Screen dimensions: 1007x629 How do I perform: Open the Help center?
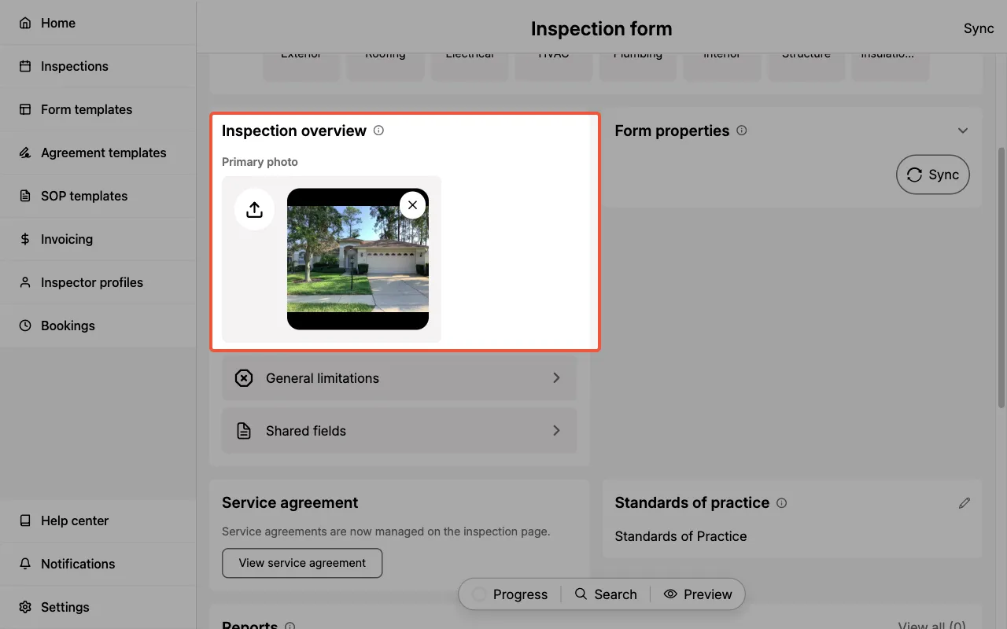pos(98,520)
